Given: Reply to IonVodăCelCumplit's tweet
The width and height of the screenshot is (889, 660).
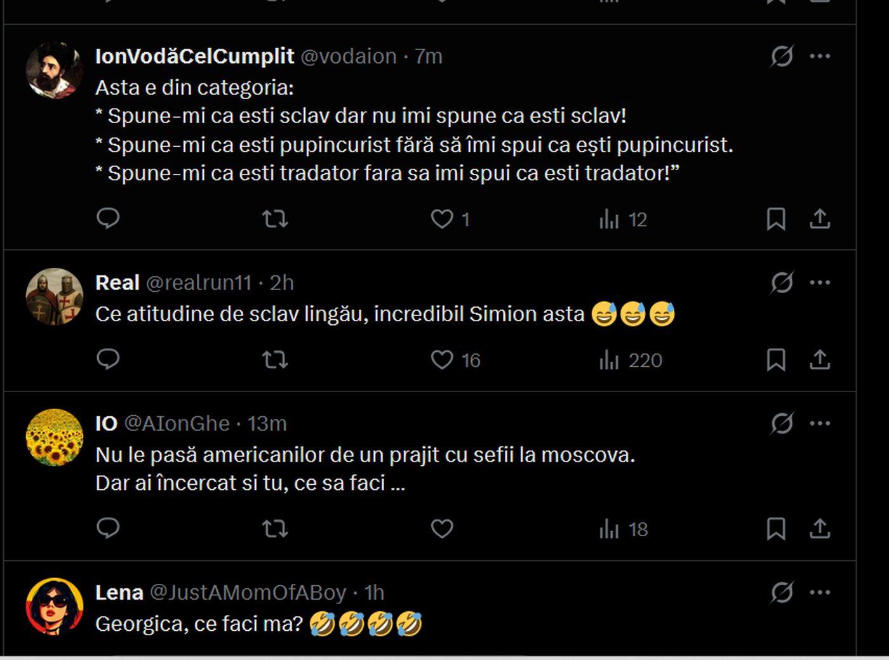Looking at the screenshot, I should 108,218.
